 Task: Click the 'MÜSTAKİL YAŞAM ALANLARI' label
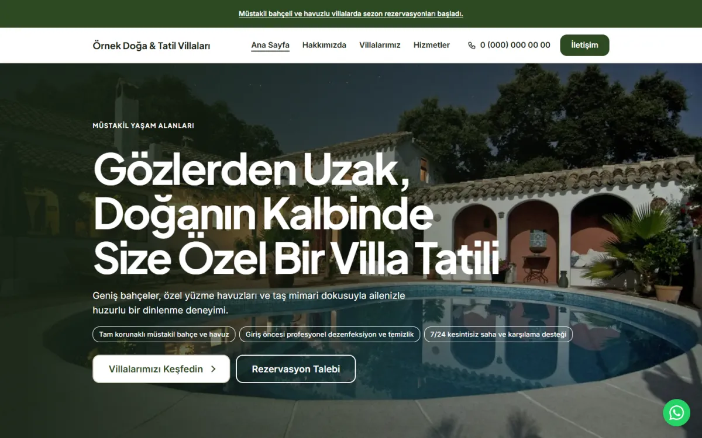click(143, 126)
